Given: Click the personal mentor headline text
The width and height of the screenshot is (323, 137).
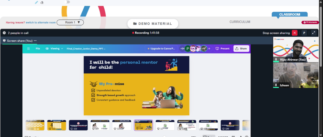Looking at the screenshot, I should (x=139, y=62).
